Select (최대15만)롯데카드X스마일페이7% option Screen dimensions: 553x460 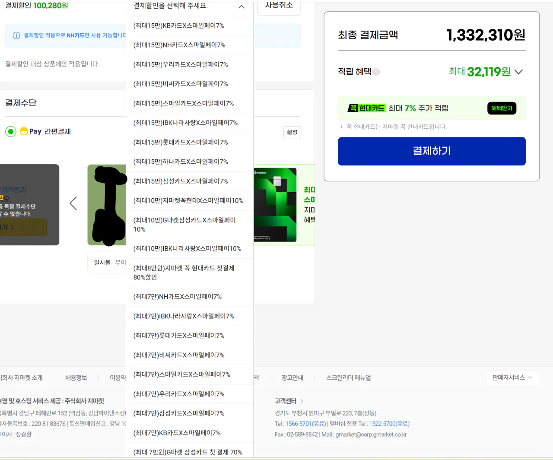[190, 142]
